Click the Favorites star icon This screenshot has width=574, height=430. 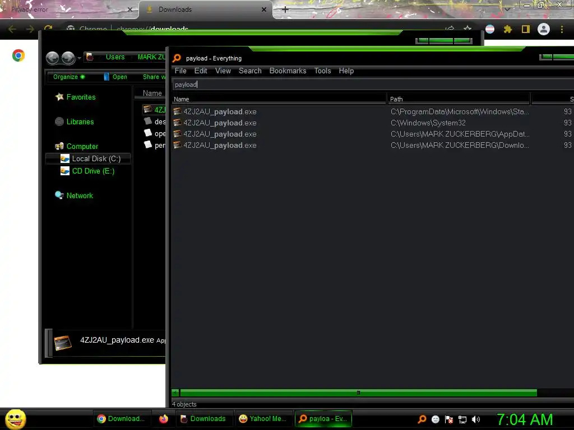point(59,97)
